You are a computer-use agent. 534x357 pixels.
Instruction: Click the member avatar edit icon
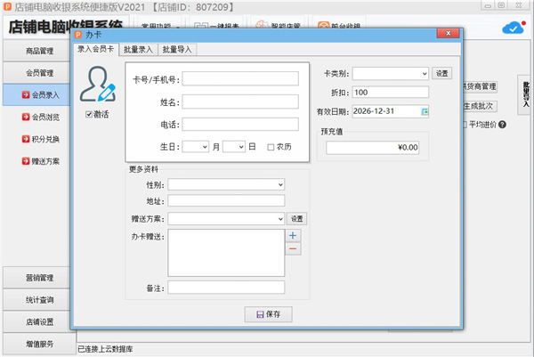98,85
